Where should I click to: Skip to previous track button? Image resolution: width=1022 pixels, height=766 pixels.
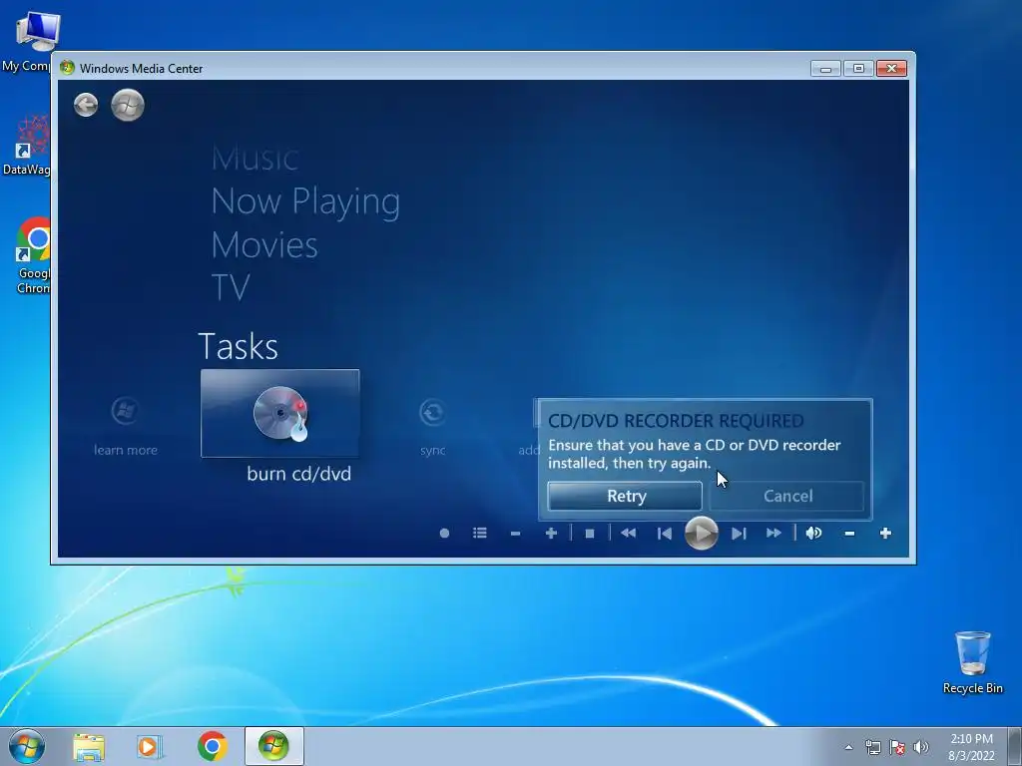(x=664, y=534)
